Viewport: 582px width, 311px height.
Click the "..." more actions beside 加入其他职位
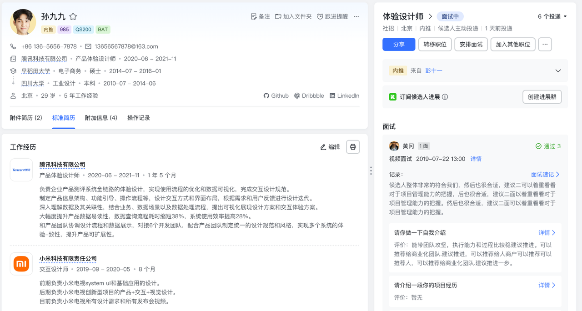[x=545, y=44]
